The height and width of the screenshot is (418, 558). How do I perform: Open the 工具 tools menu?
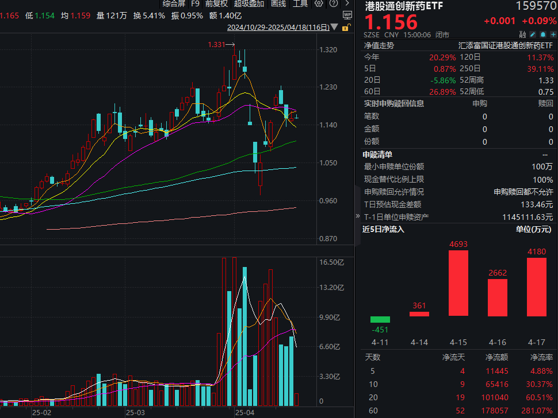[x=300, y=4]
